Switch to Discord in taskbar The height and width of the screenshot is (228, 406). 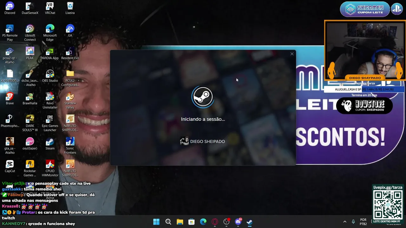click(238, 222)
